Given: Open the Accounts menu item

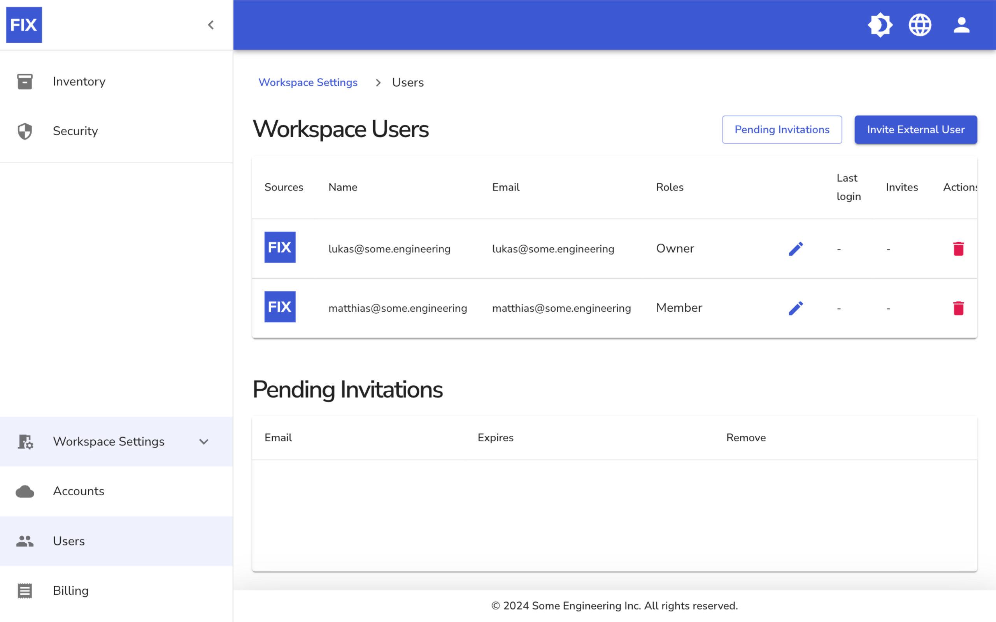Looking at the screenshot, I should pyautogui.click(x=116, y=491).
